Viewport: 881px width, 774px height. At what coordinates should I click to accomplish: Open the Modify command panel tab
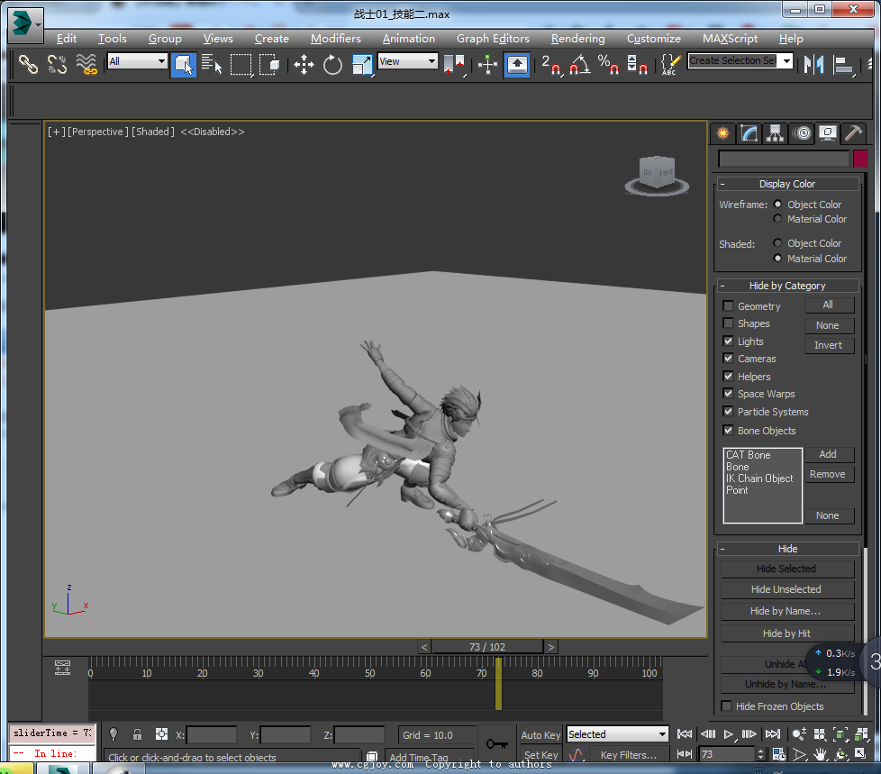tap(749, 133)
